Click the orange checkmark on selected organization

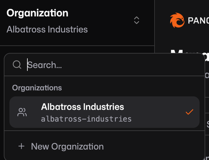189,112
